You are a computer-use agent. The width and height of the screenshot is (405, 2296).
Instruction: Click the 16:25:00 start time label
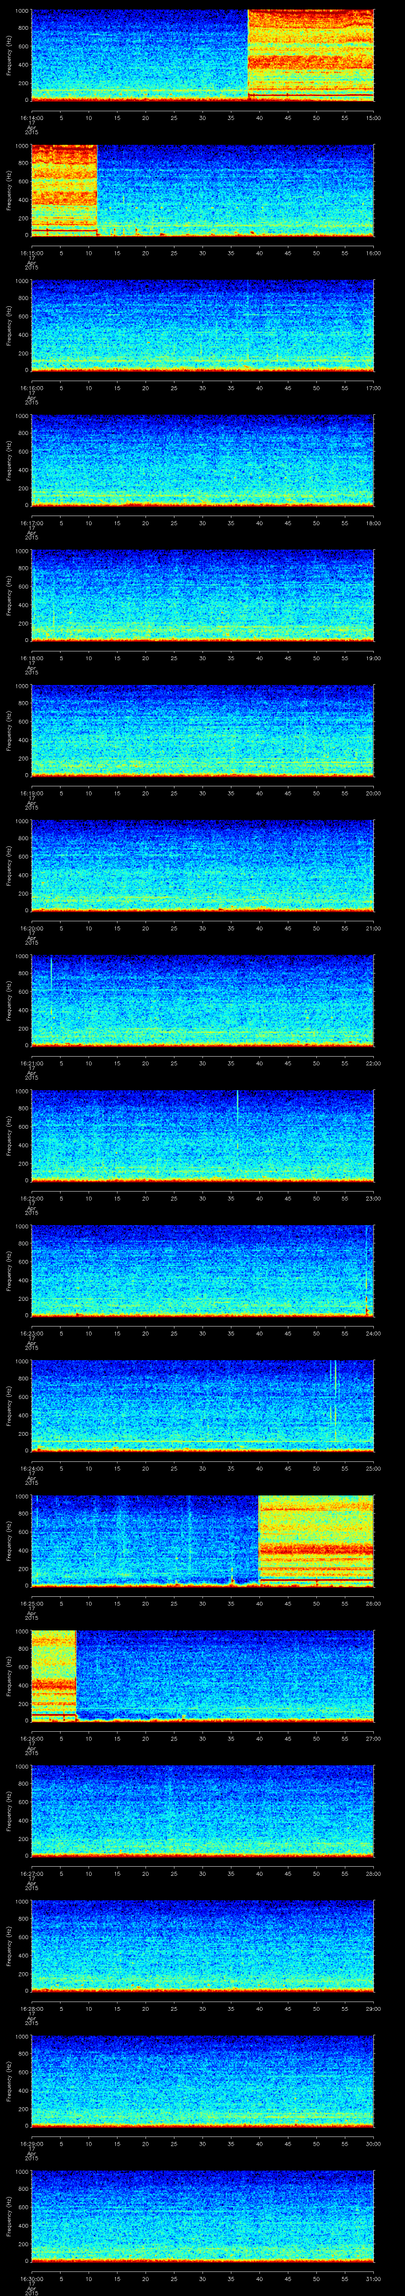click(31, 1603)
